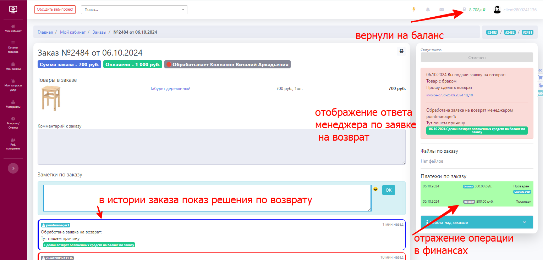543x260 pixels.
Task: Open the search dropdown arrow
Action: (x=183, y=10)
